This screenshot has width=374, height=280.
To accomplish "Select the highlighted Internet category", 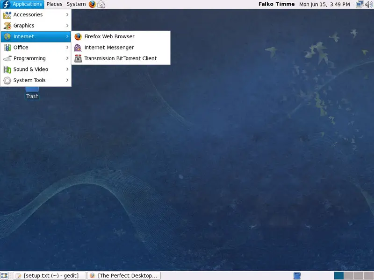I will point(36,36).
